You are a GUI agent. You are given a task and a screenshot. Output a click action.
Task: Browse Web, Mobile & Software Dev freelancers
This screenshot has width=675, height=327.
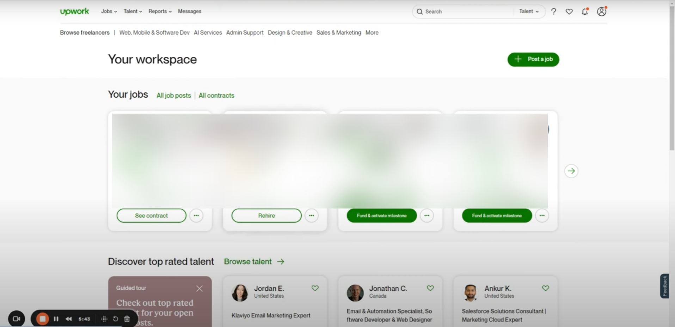pyautogui.click(x=154, y=32)
